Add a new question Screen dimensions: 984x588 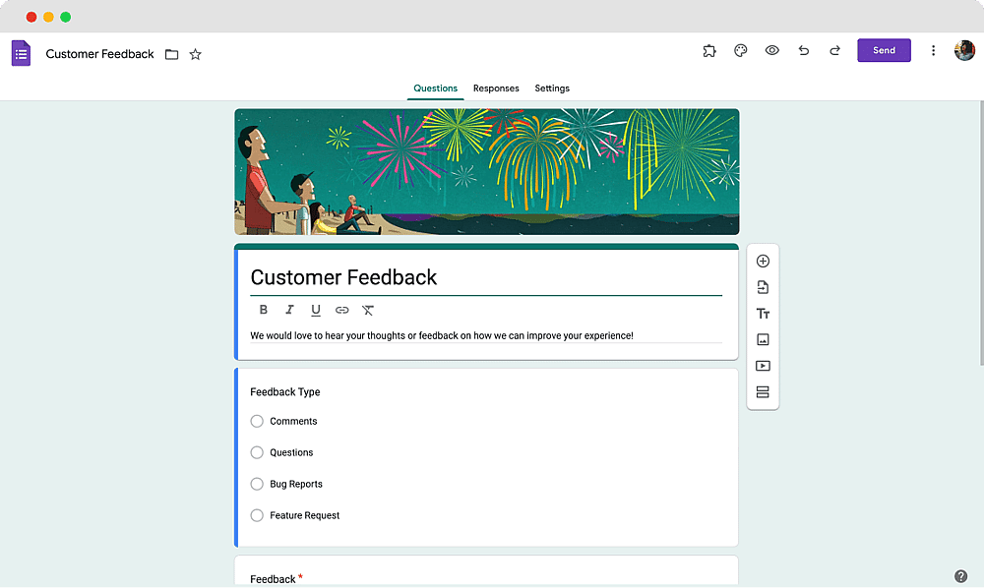764,261
